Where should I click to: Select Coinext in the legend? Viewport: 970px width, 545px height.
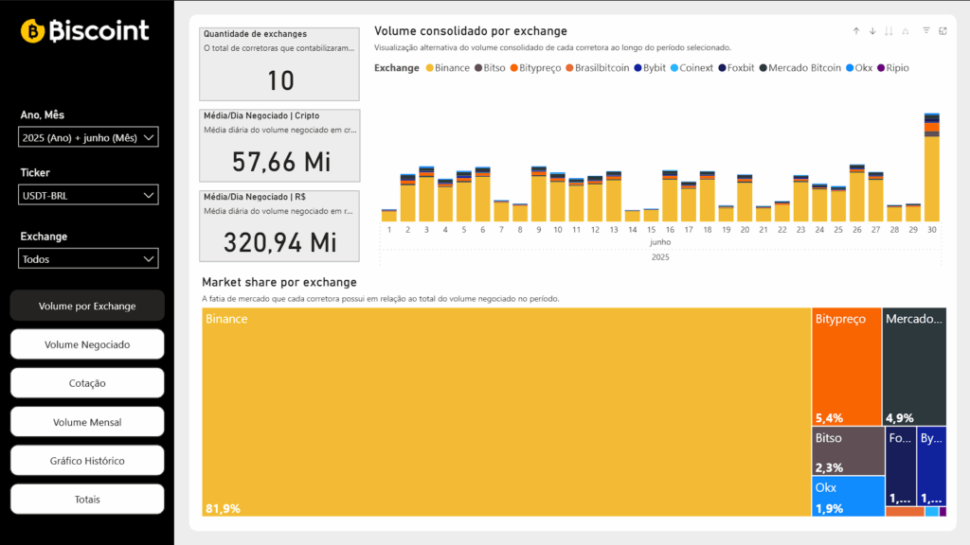[x=692, y=68]
